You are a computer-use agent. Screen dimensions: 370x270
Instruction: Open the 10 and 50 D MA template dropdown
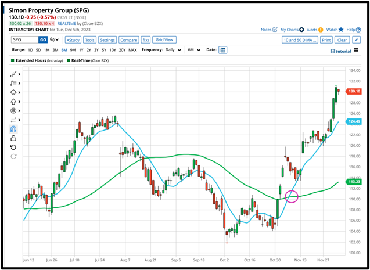click(300, 40)
